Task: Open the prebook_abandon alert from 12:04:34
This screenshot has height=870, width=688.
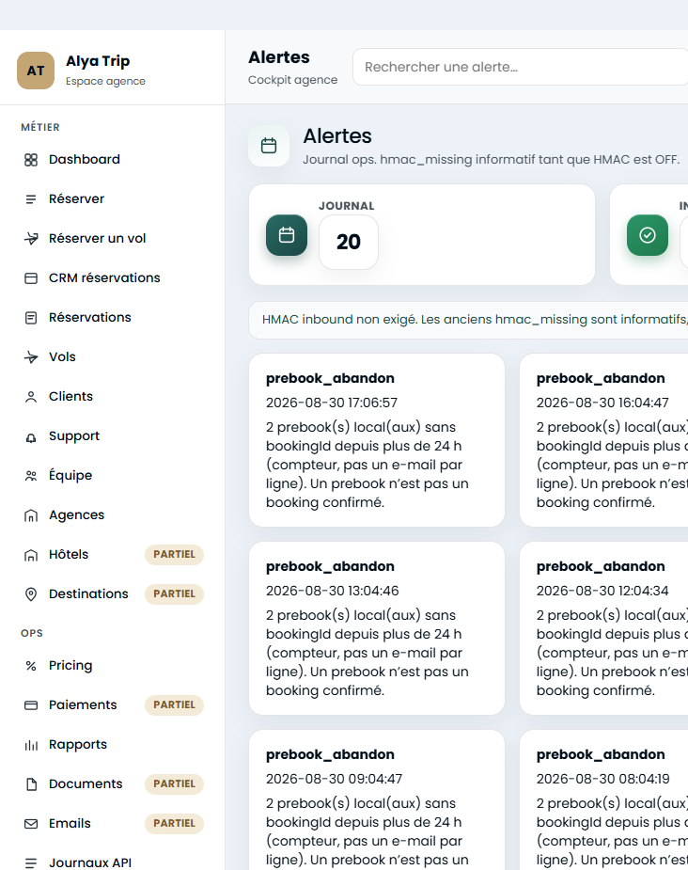Action: coord(603,628)
